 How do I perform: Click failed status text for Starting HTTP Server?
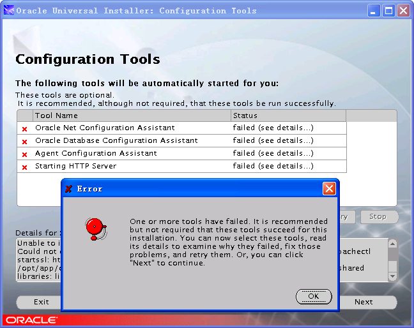(x=273, y=166)
